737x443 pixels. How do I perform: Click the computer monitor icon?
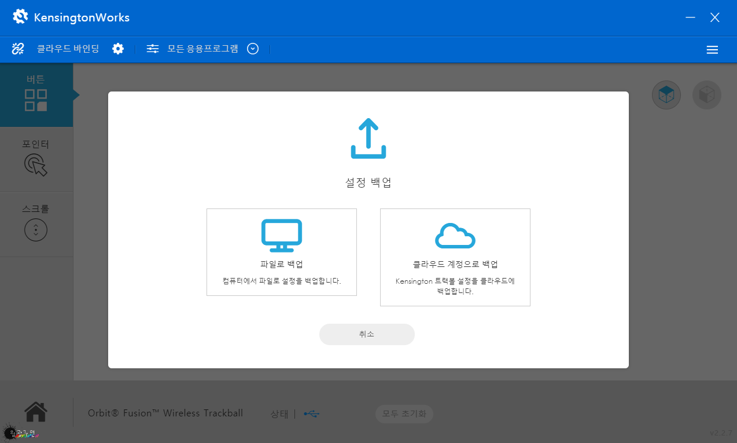point(282,235)
